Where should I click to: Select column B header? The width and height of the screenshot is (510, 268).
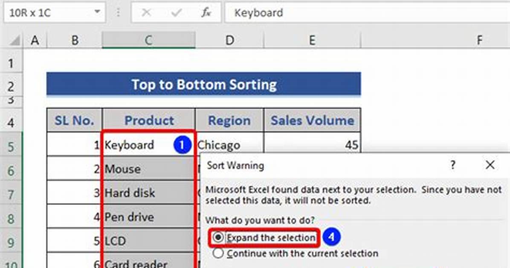pyautogui.click(x=75, y=41)
